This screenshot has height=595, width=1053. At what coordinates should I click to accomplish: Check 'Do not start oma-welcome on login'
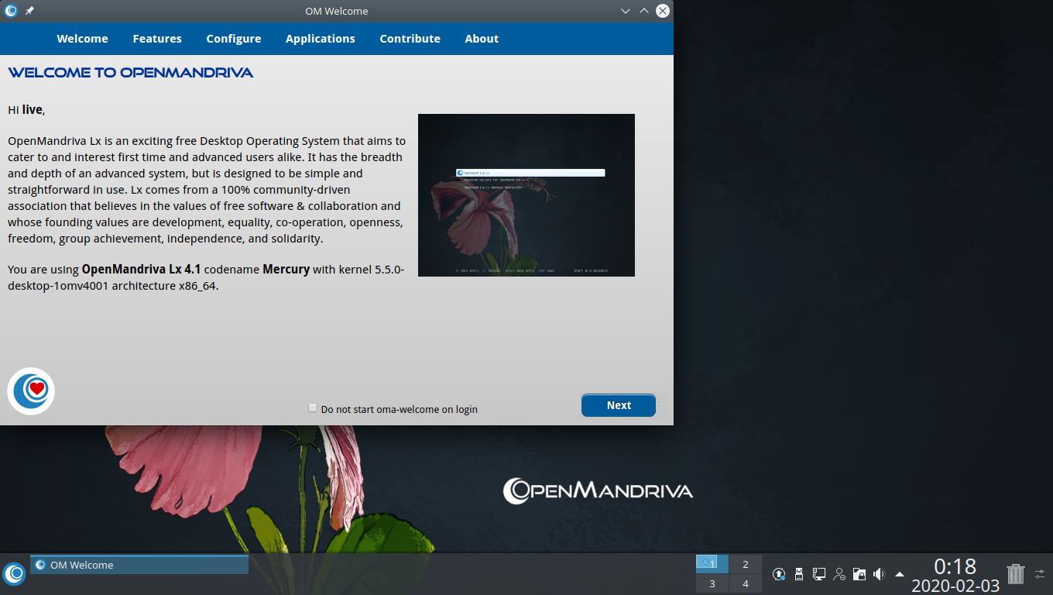click(313, 408)
